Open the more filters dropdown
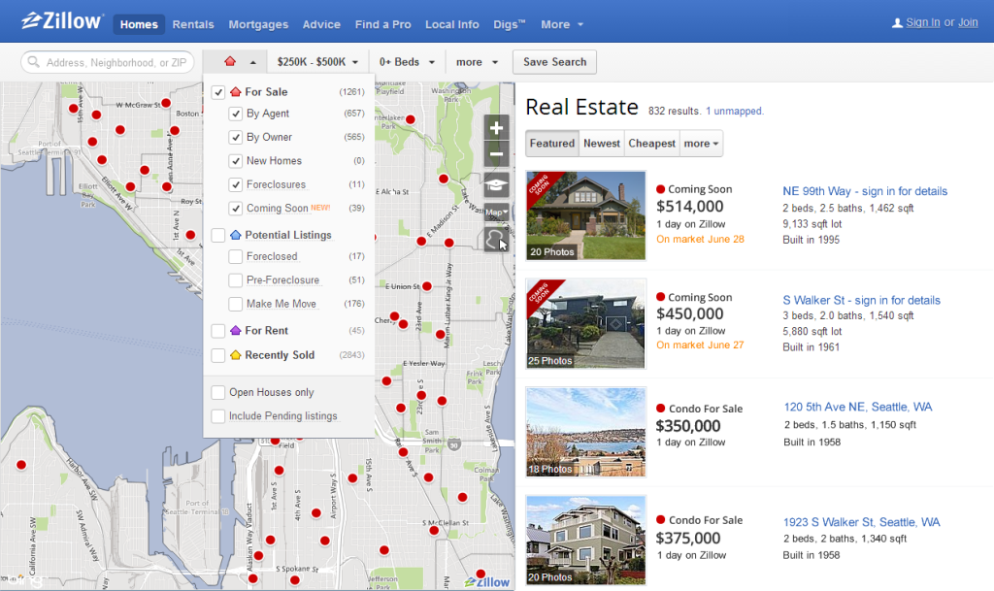The image size is (994, 591). (478, 62)
